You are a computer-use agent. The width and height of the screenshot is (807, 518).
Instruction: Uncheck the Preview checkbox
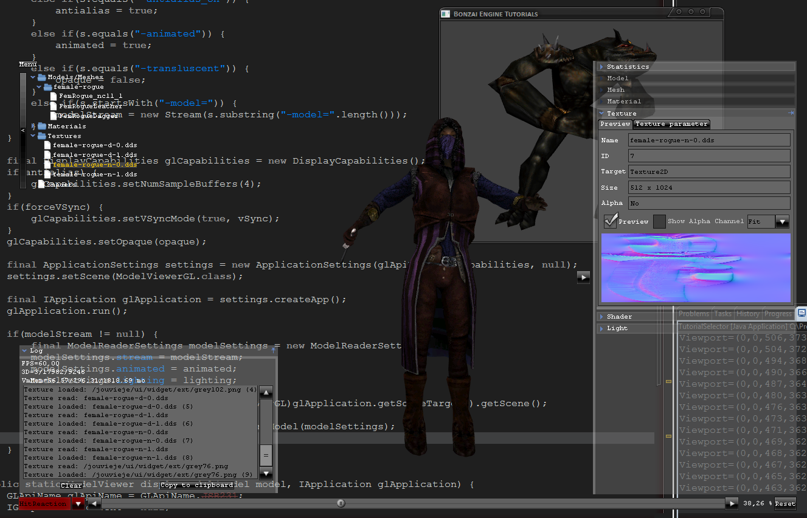[611, 221]
